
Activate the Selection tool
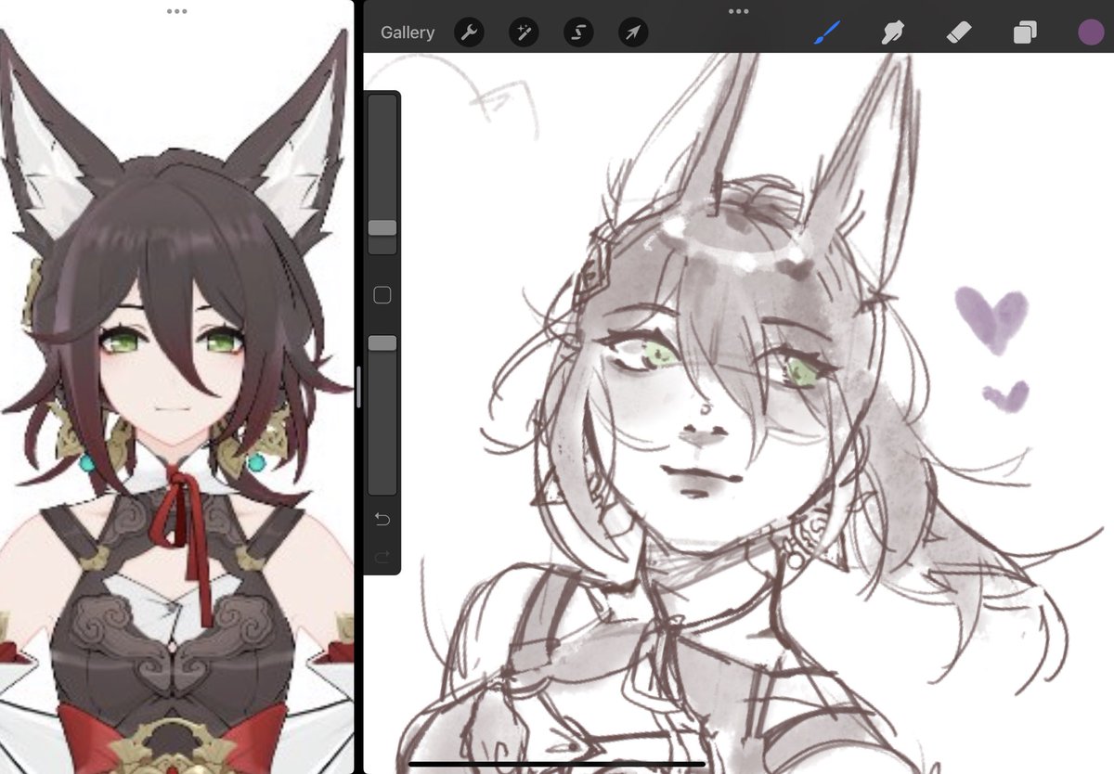click(578, 33)
